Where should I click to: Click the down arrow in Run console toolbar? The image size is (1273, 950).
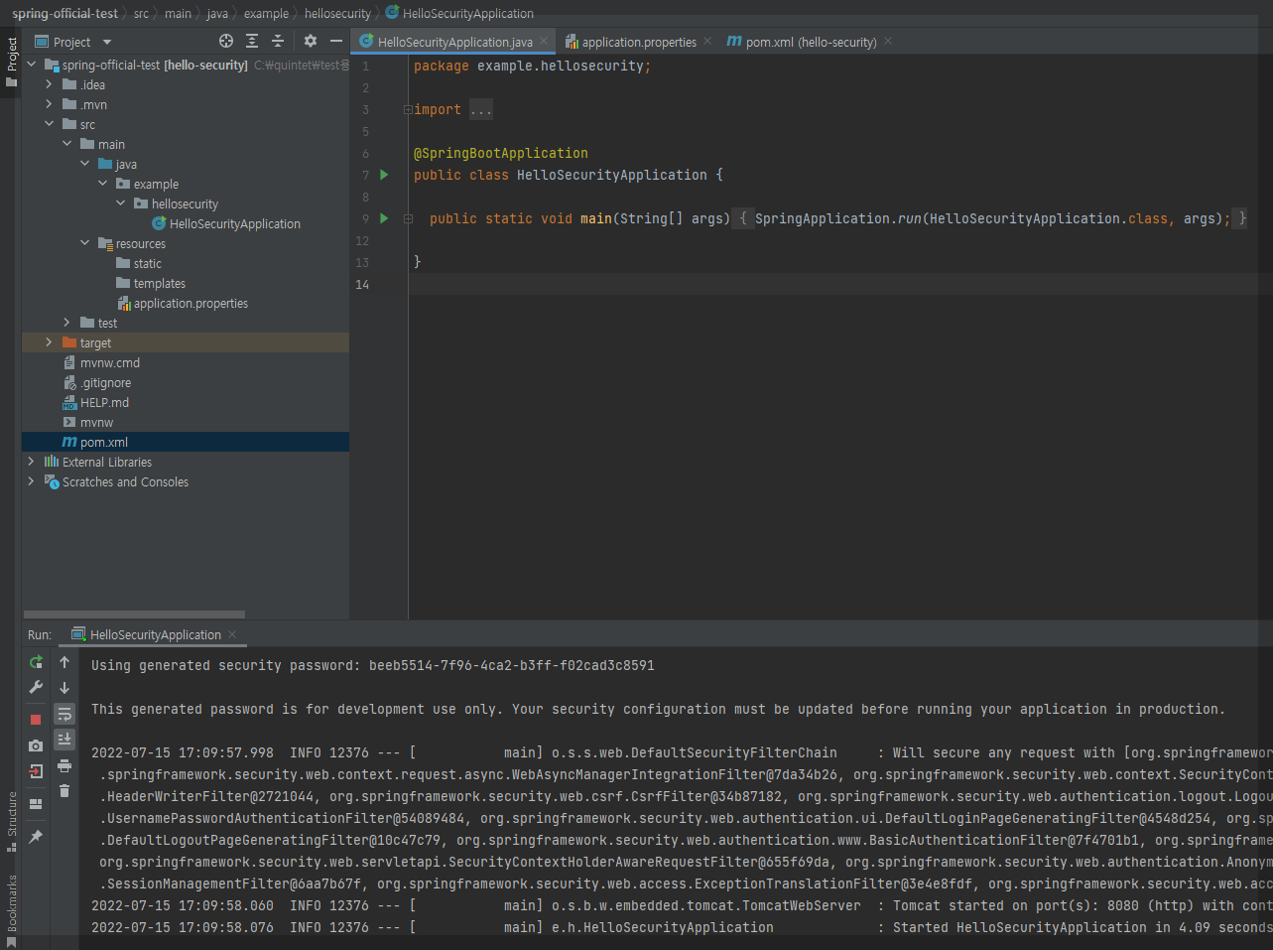[64, 687]
